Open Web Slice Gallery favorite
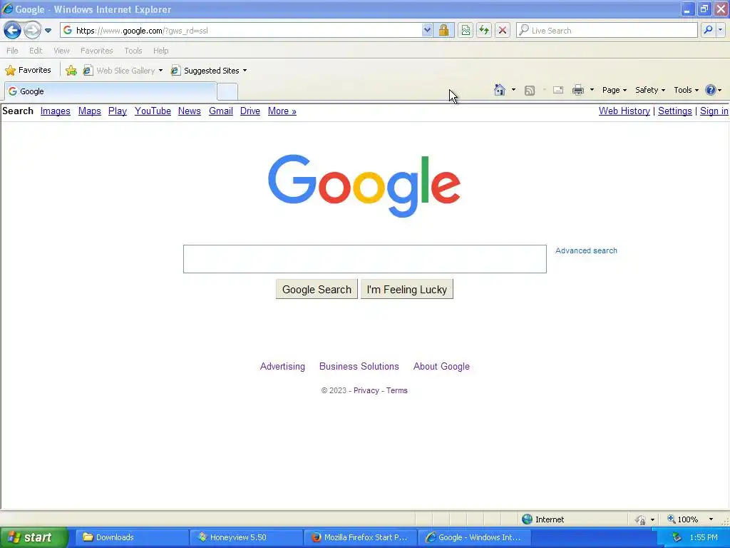This screenshot has width=730, height=548. [x=123, y=71]
